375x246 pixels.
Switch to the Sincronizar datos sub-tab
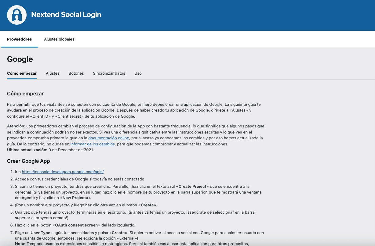[109, 73]
